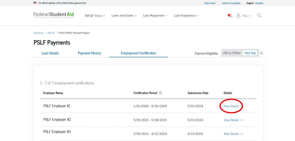Click the user profile icon

coord(238,16)
